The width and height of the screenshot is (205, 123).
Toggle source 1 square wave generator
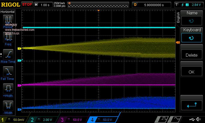pos(163,119)
